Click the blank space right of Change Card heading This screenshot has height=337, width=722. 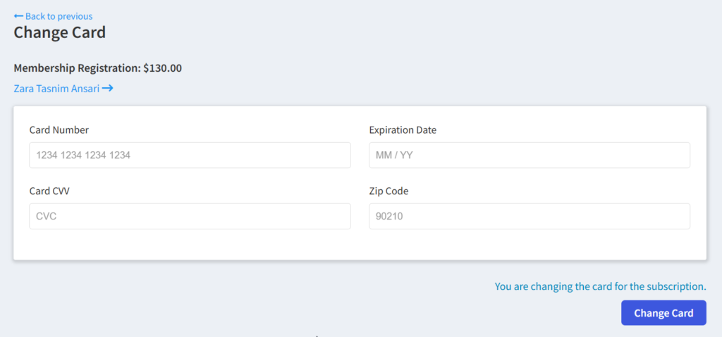pyautogui.click(x=353, y=32)
